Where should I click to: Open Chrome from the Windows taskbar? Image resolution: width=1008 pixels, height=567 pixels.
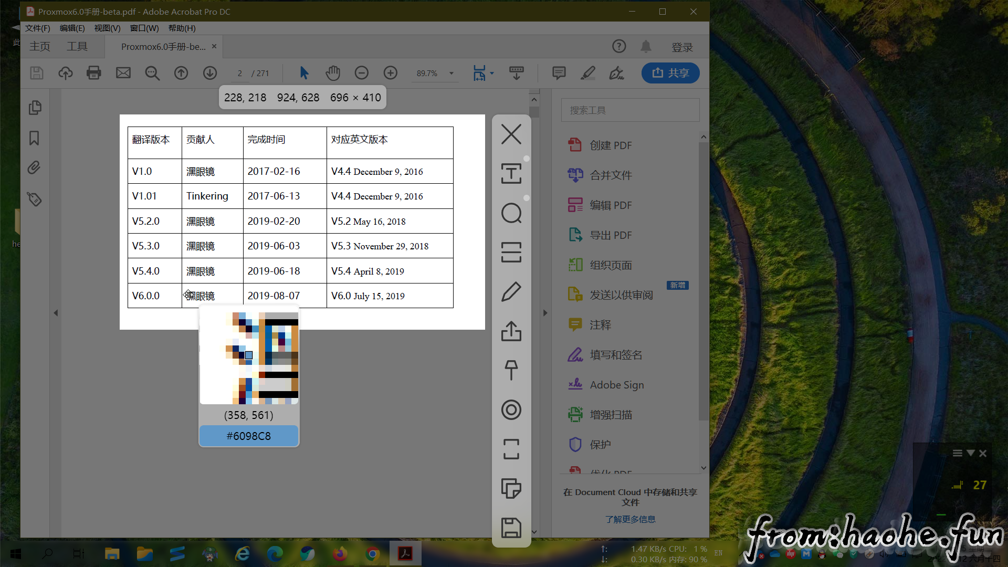373,554
